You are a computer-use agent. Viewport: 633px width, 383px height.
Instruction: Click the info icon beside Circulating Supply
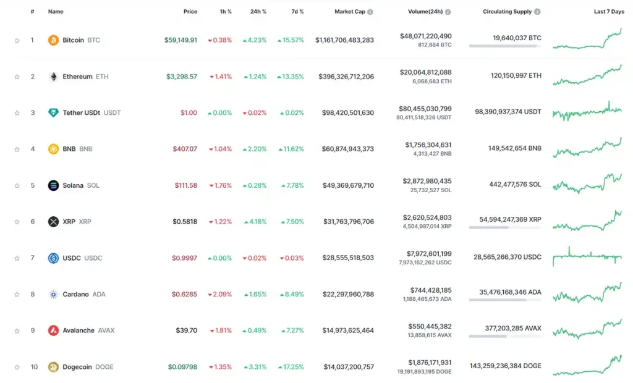(x=537, y=12)
